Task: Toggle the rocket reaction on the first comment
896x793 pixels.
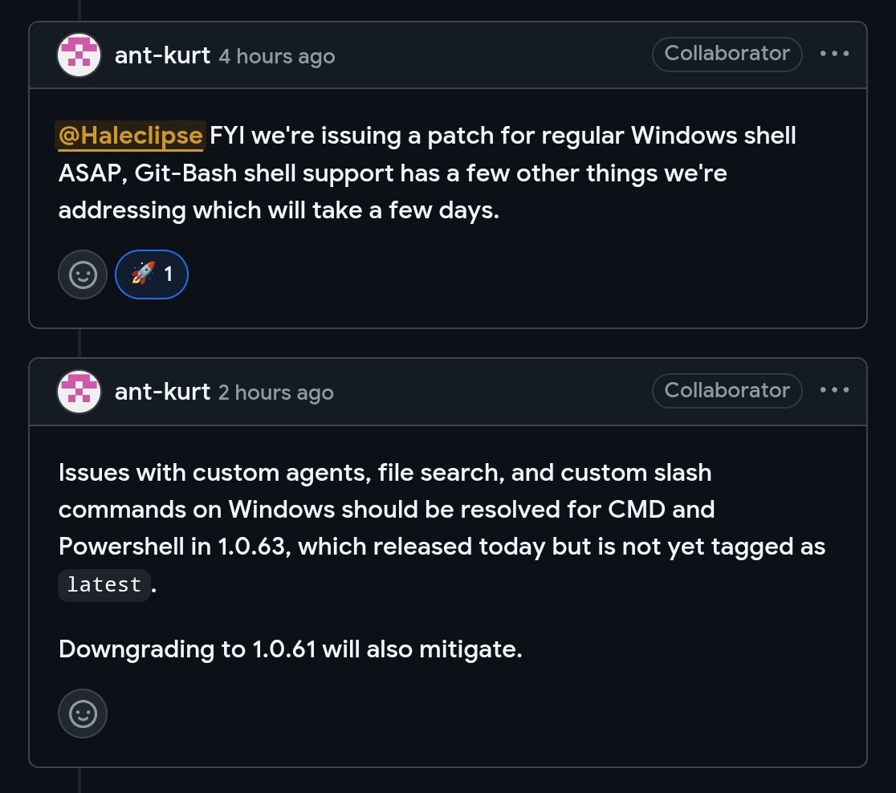Action: 152,274
